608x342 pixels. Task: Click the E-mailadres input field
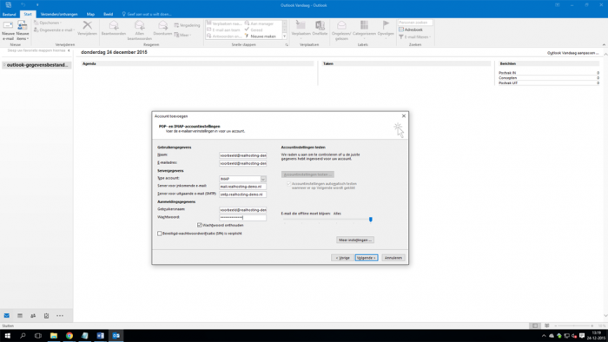click(242, 163)
